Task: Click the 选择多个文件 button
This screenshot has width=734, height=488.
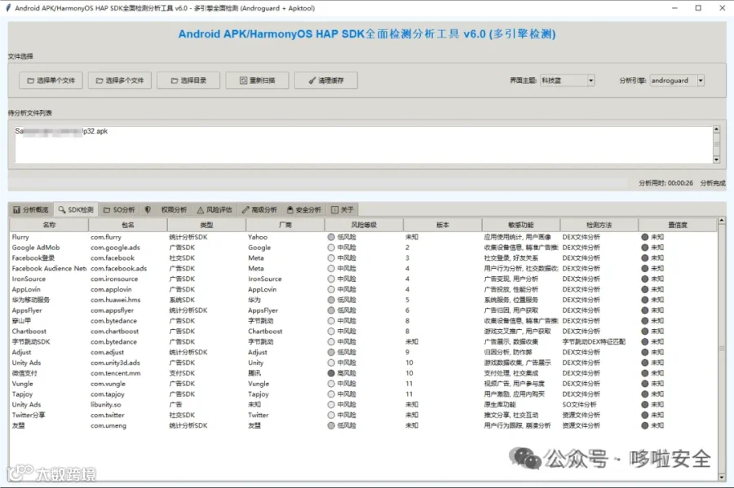Action: (120, 81)
